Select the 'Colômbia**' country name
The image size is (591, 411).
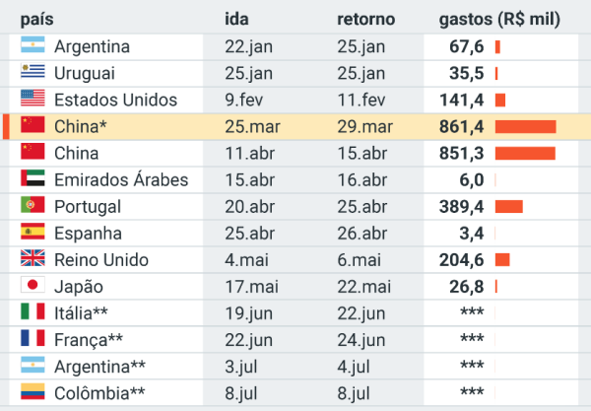tap(101, 392)
